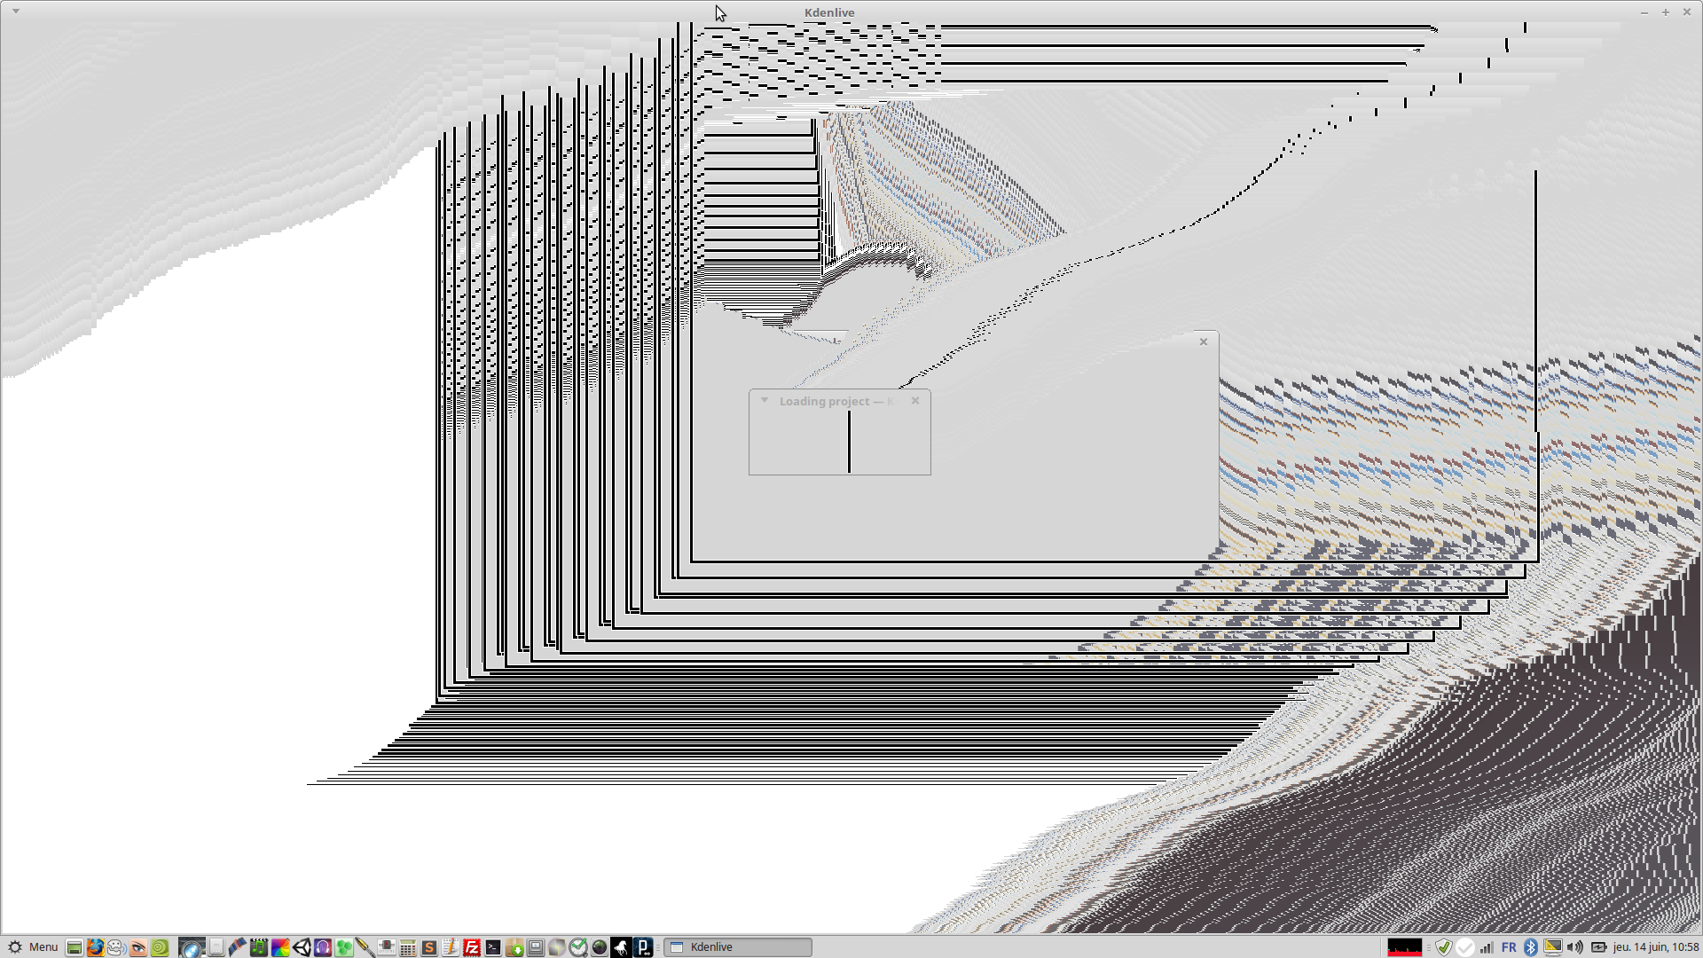Screen dimensions: 1703x958
Task: Click the green shield security icon
Action: click(1444, 947)
